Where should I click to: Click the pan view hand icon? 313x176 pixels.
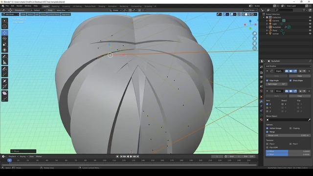[x=254, y=38]
